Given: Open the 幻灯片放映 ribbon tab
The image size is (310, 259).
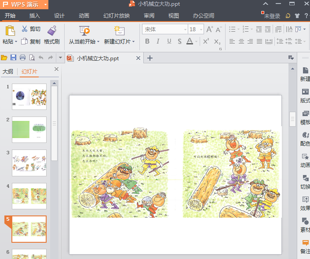Looking at the screenshot, I should (x=117, y=16).
